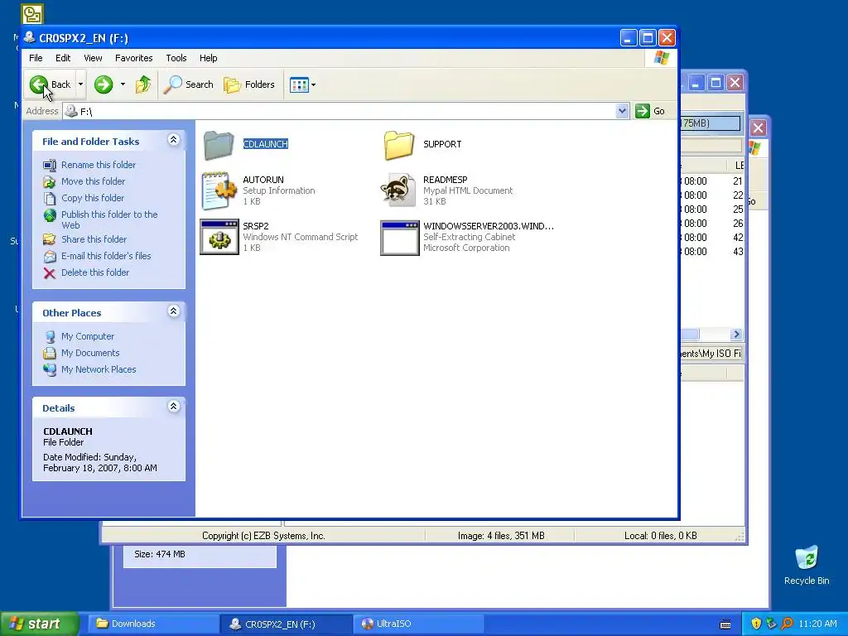Click the desktop icon above the Explorer window
848x636 pixels.
pos(32,13)
